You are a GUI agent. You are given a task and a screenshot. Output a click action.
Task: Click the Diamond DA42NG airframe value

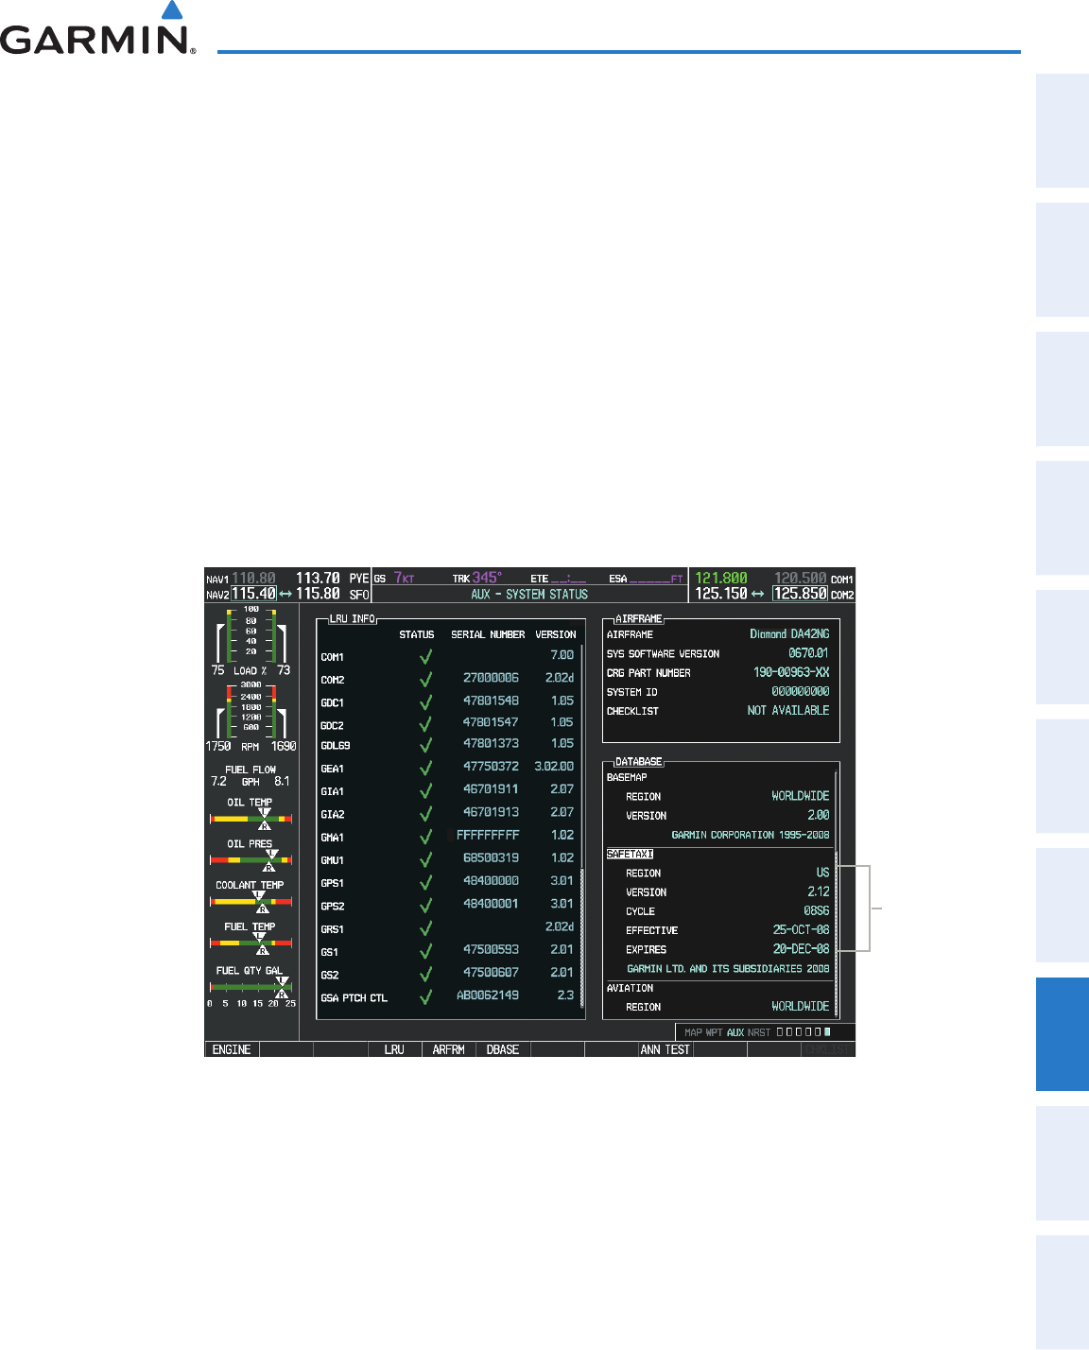789,634
